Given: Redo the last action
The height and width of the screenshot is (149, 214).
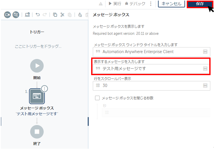Looking at the screenshot, I should coord(44,14).
